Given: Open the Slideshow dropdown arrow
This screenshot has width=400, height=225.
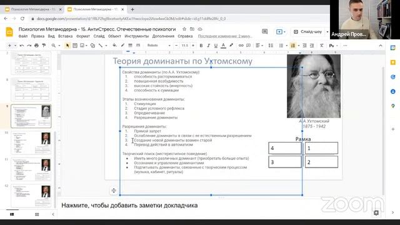Looking at the screenshot, I should pos(327,32).
